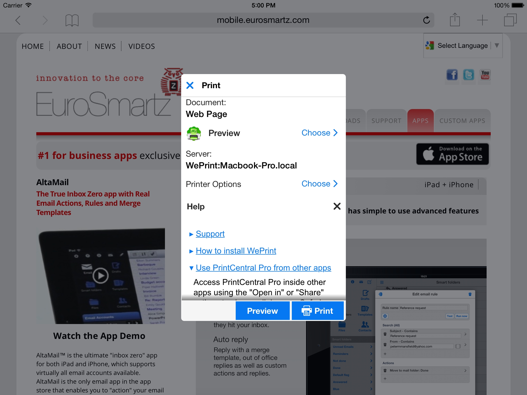Click Preview button to preview document
527x395 pixels.
tap(262, 311)
